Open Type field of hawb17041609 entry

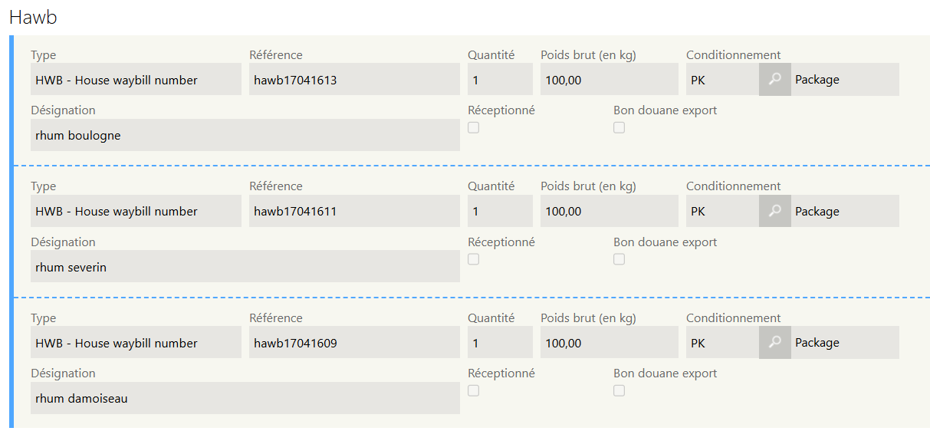click(136, 344)
